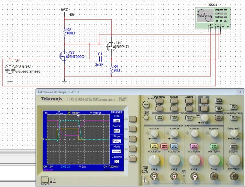Click the horizontal SET TO ZERO button
This screenshot has width=245, height=187.
click(234, 117)
